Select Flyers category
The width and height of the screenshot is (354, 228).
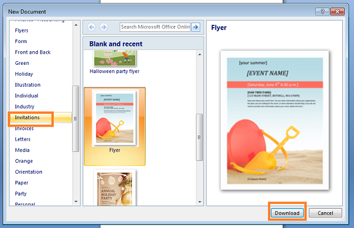click(21, 31)
